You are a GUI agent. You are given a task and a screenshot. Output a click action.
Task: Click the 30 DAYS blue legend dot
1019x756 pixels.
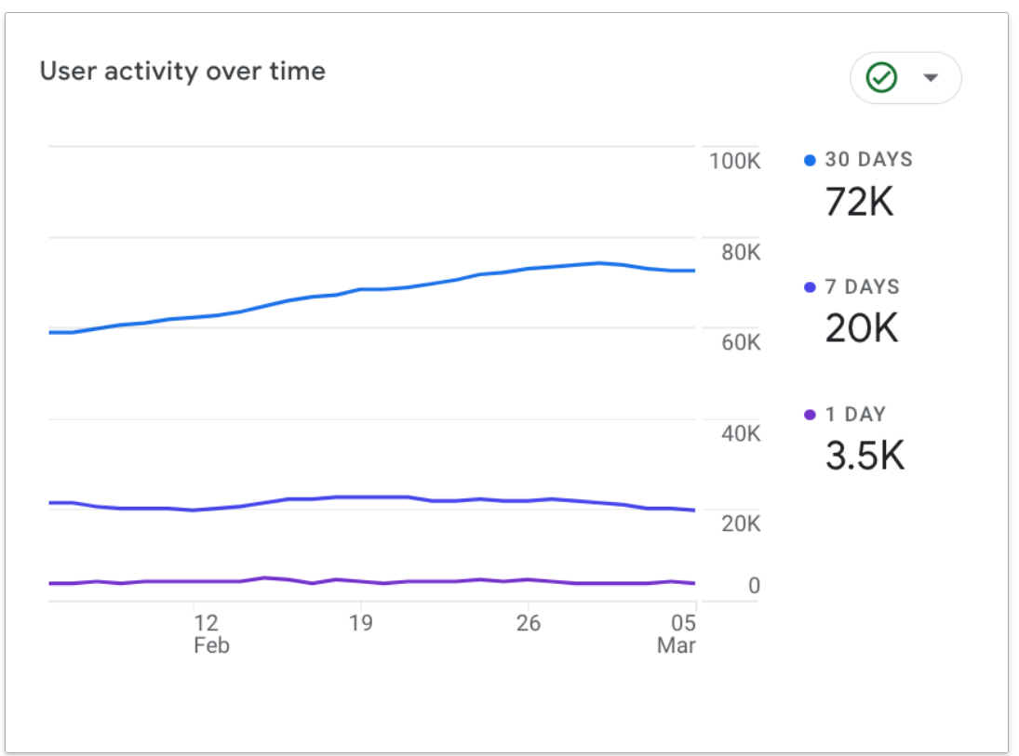pos(810,161)
